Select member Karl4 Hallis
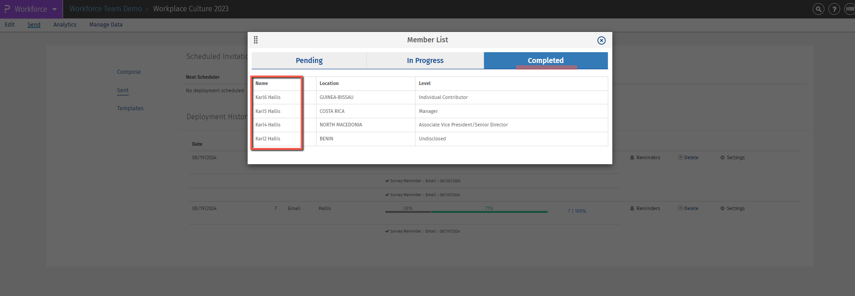This screenshot has width=855, height=296. [x=268, y=125]
